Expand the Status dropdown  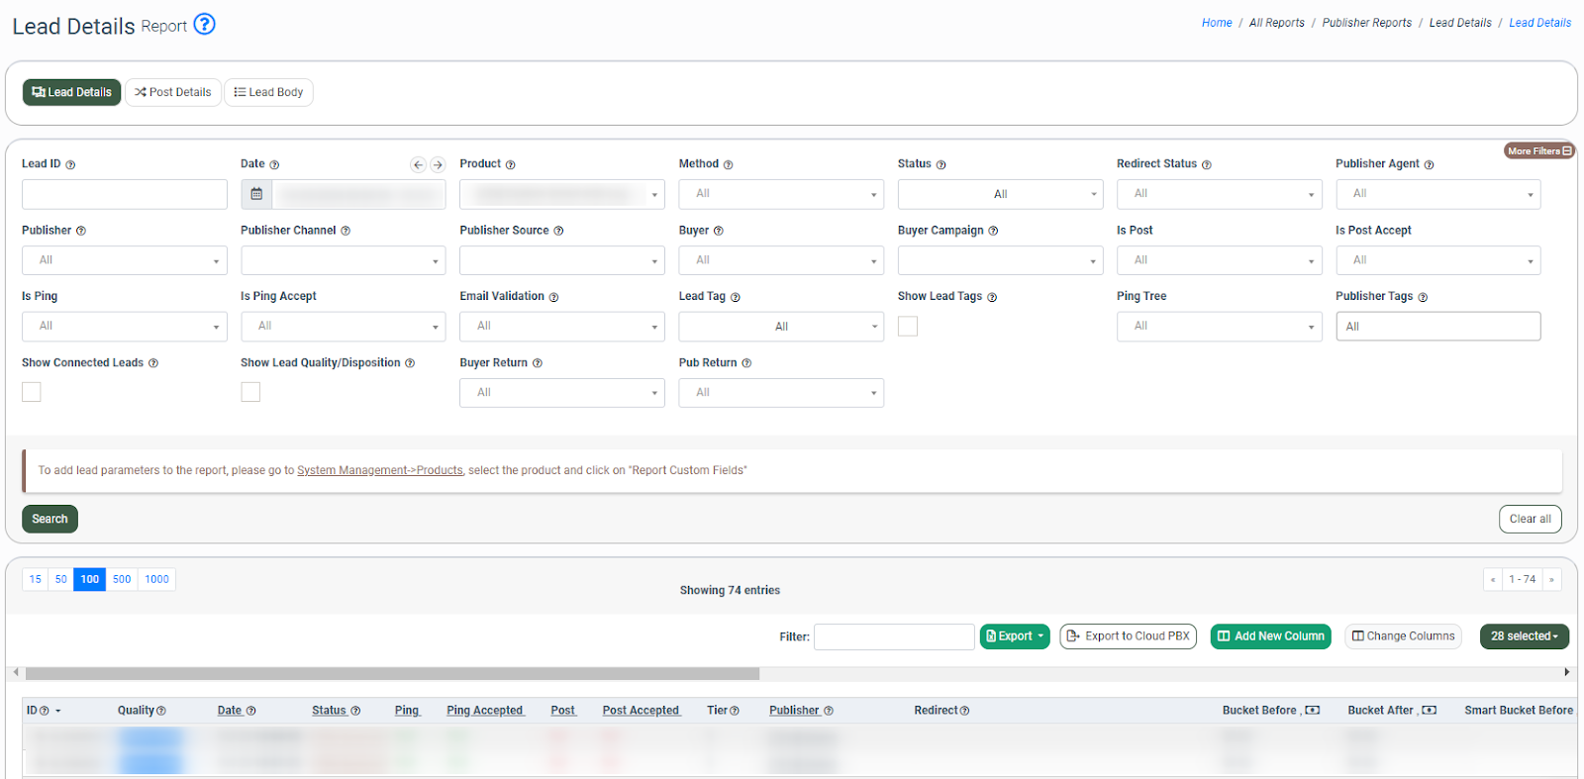click(1000, 194)
